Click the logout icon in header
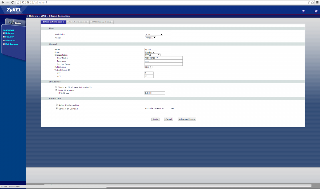This screenshot has width=320, height=189. 316,11
